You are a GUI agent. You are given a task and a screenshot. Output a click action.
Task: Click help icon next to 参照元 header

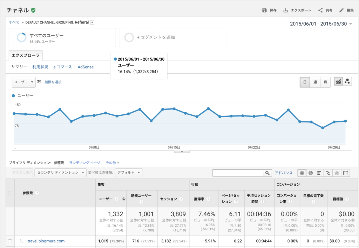[x=37, y=193]
